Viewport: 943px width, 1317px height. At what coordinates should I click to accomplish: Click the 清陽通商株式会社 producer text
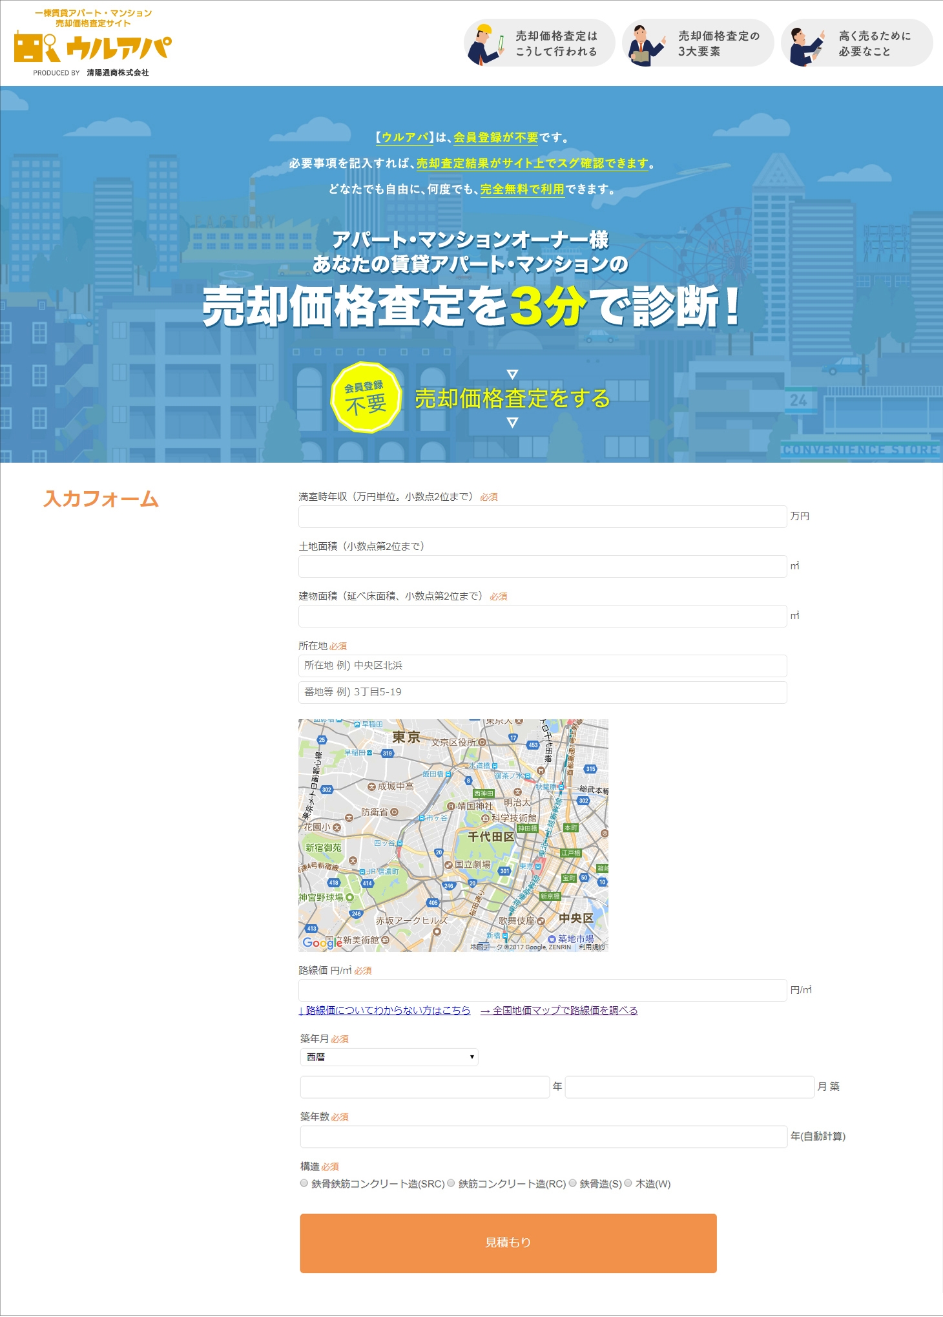click(x=118, y=73)
